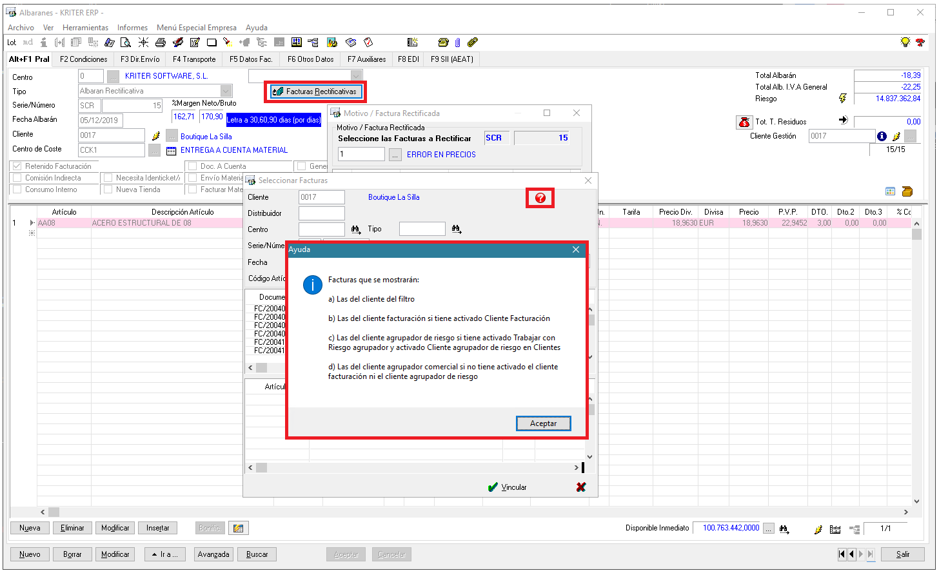Open the Ir a... dropdown button
The height and width of the screenshot is (573, 939).
pyautogui.click(x=165, y=554)
